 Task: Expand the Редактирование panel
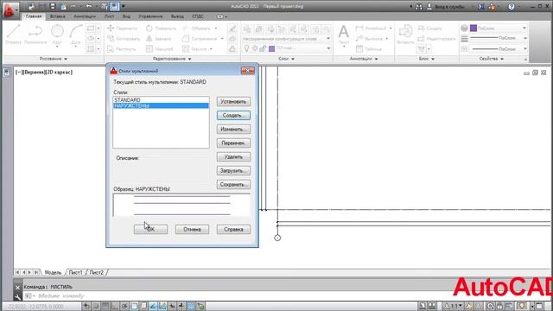172,59
